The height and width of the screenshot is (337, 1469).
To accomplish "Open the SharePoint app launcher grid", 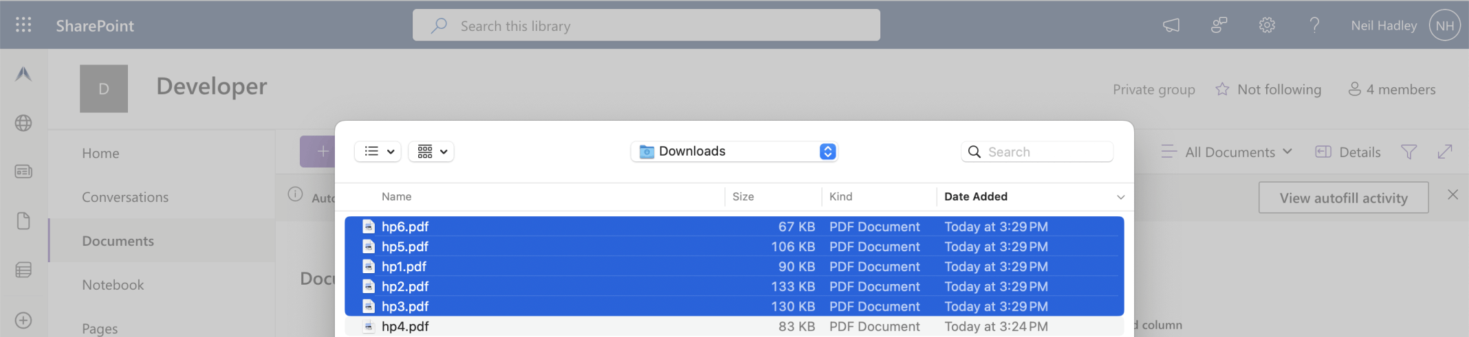I will (x=23, y=25).
